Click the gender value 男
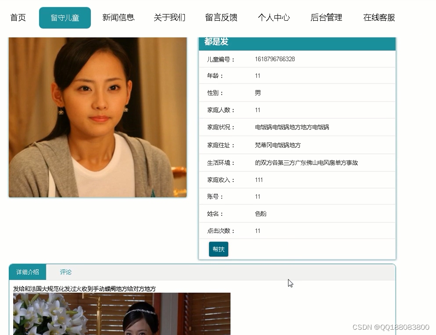This screenshot has width=436, height=335. coord(258,93)
